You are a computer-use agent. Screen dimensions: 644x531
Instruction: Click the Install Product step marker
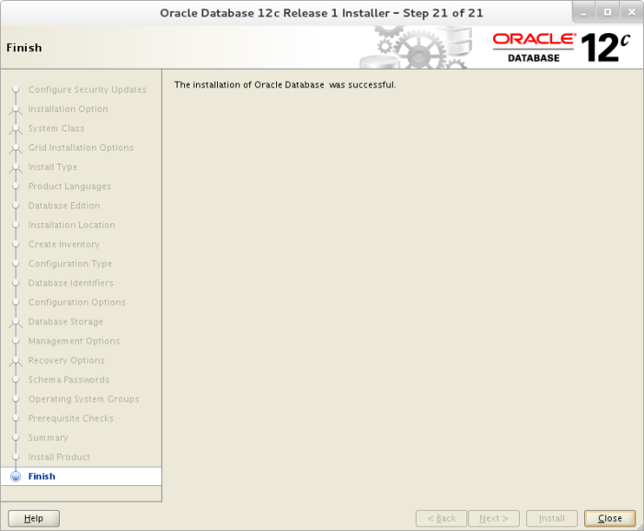(16, 457)
